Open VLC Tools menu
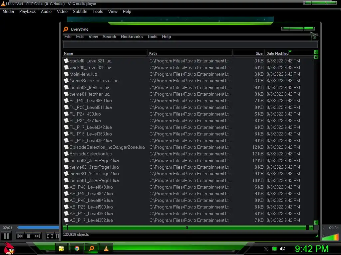This screenshot has height=255, width=341. [x=98, y=12]
